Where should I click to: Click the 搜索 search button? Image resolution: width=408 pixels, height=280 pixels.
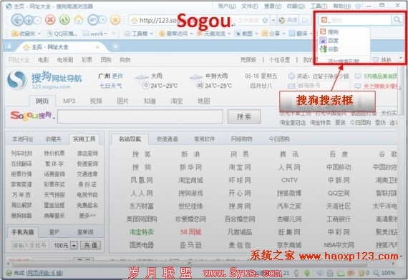click(244, 116)
